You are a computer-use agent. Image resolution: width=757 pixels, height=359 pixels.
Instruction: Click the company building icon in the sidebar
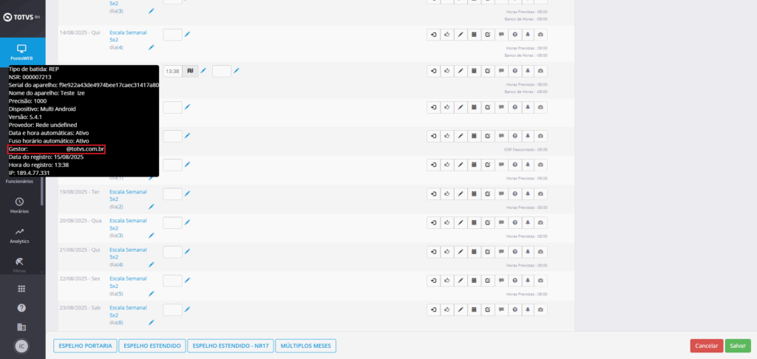[x=21, y=326]
